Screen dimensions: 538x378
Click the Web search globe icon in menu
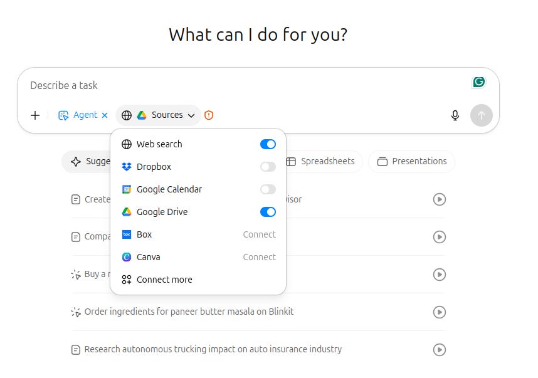point(127,144)
